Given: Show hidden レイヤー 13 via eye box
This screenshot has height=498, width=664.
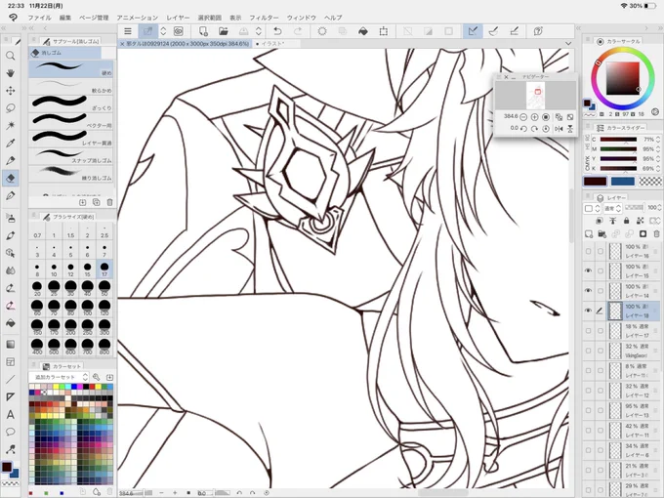Looking at the screenshot, I should (588, 410).
